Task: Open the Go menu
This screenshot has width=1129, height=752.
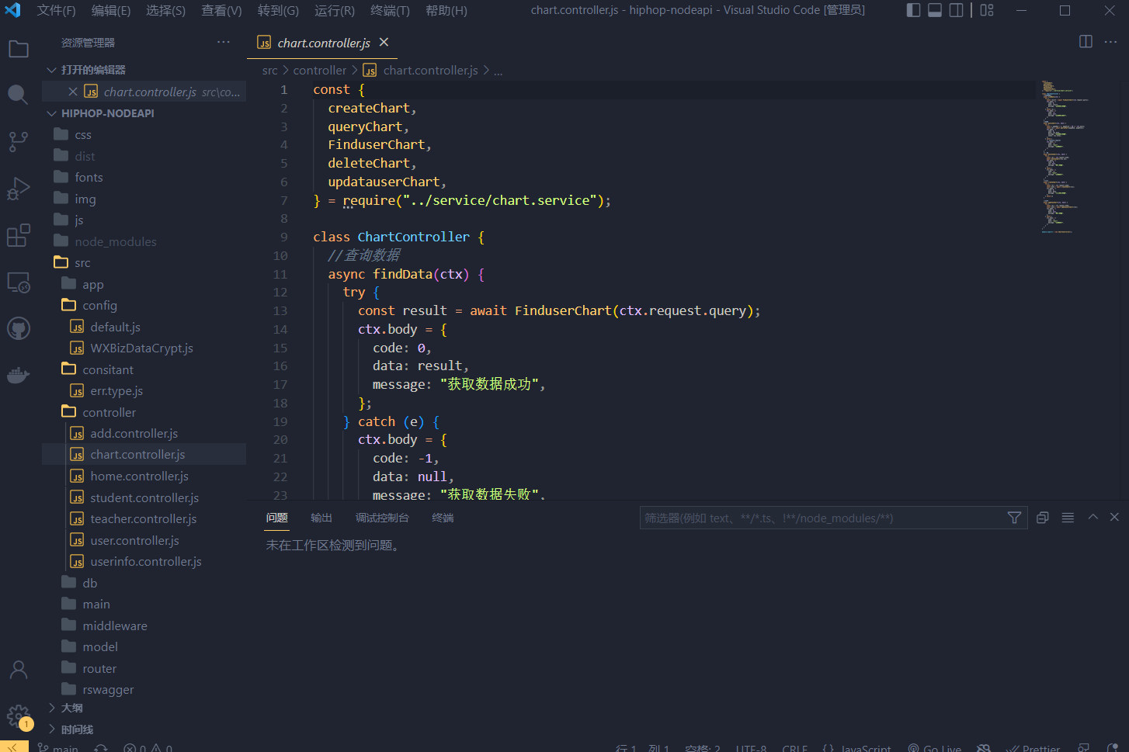Action: pyautogui.click(x=278, y=11)
